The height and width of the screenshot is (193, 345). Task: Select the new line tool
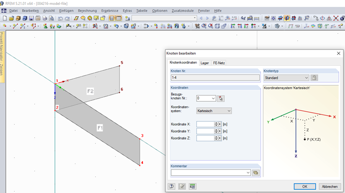[x=15, y=26]
